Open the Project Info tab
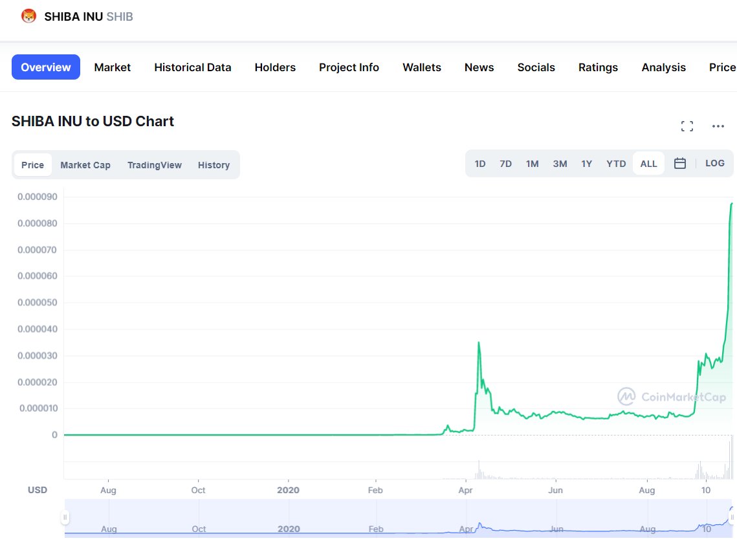 click(349, 67)
